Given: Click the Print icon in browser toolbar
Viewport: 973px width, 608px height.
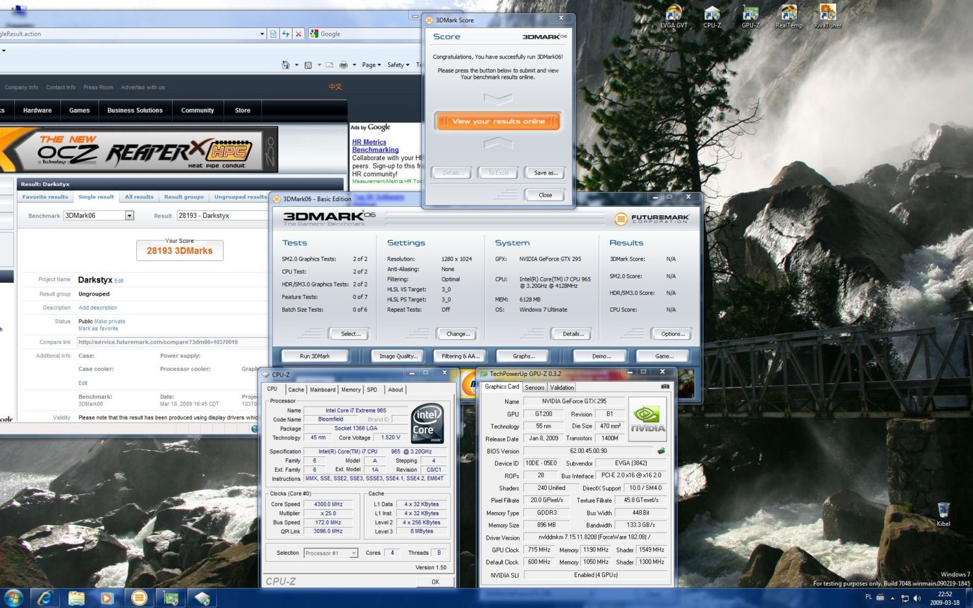Looking at the screenshot, I should click(343, 65).
